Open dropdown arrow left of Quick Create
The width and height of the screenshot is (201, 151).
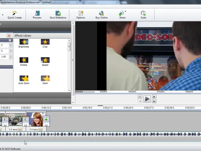pyautogui.click(x=3, y=15)
